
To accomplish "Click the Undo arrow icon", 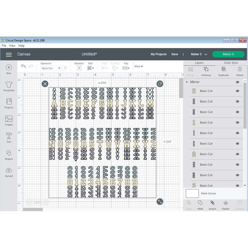I will click(x=23, y=66).
